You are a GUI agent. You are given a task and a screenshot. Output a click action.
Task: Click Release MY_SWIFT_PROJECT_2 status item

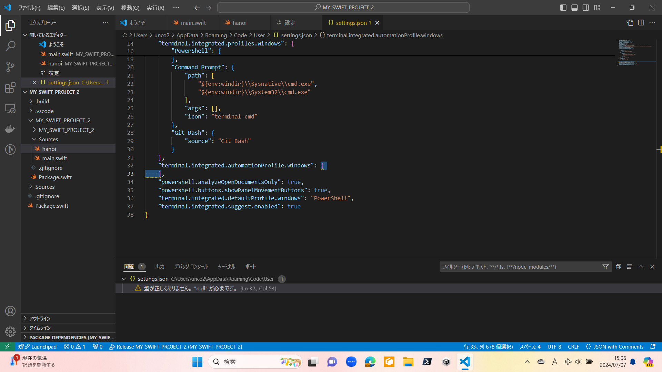coord(175,347)
